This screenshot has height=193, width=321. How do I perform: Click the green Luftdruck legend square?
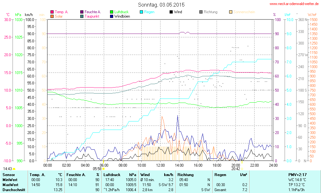pos(112,12)
